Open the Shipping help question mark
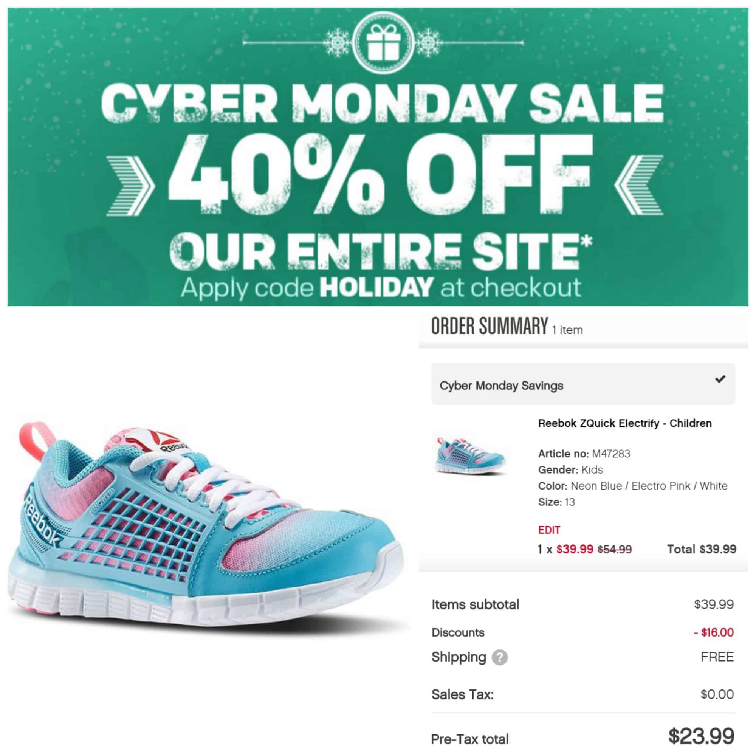756x756 pixels. click(500, 657)
